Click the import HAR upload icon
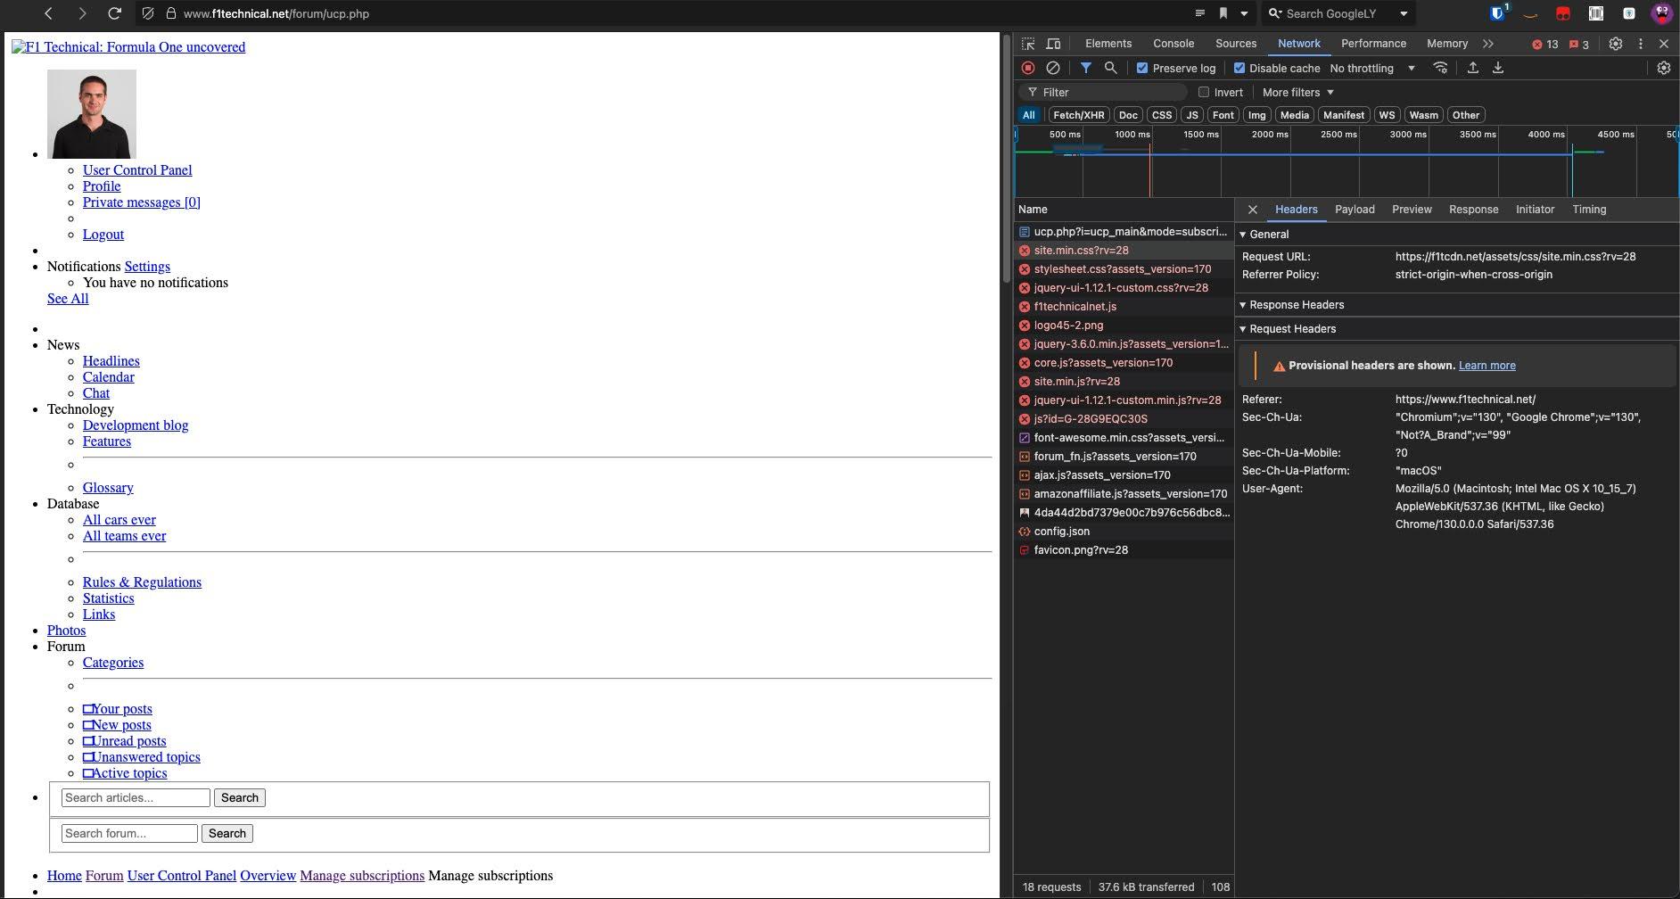The image size is (1680, 899). [x=1472, y=68]
